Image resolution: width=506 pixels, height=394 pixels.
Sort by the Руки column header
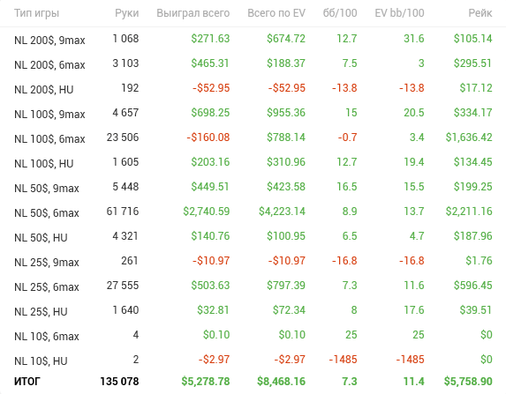click(x=127, y=13)
